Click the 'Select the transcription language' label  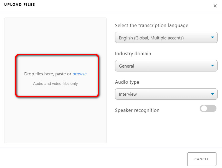(152, 26)
